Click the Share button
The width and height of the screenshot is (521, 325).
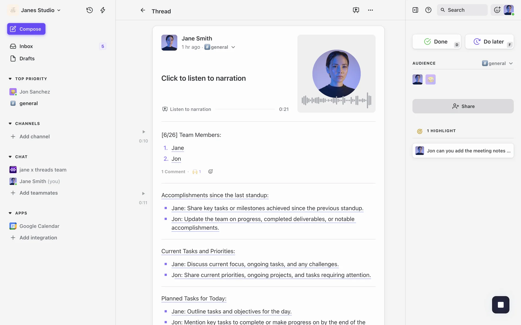[463, 106]
